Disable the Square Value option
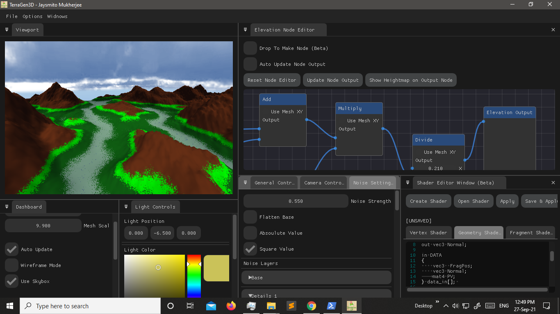The image size is (560, 314). (x=250, y=249)
